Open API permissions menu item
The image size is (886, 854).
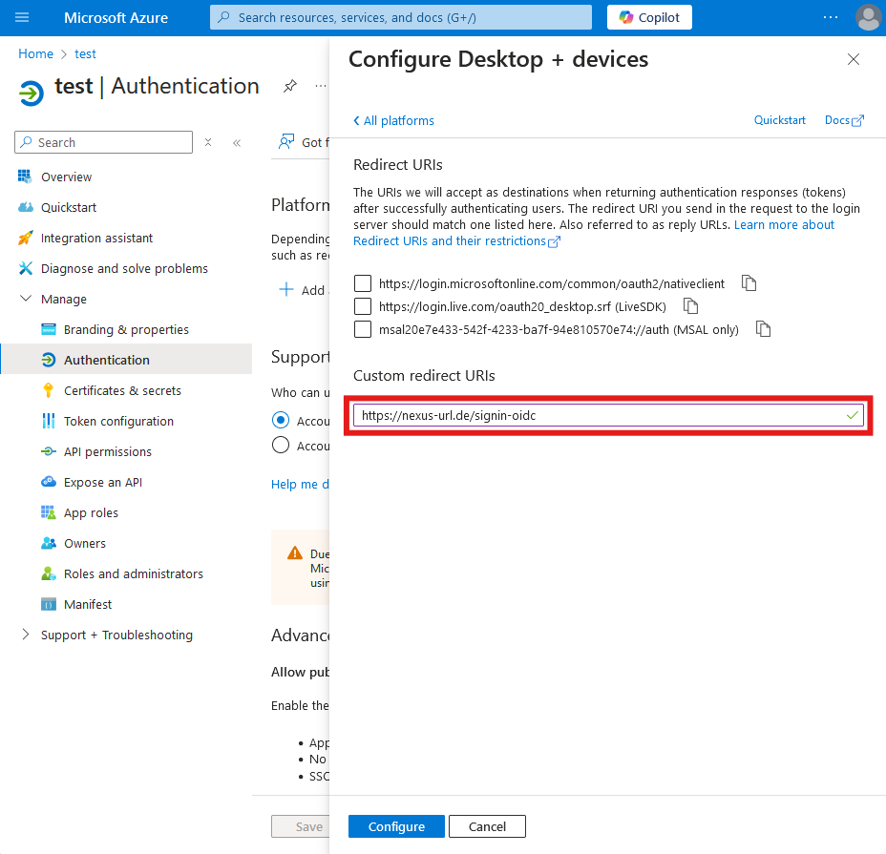pos(107,451)
